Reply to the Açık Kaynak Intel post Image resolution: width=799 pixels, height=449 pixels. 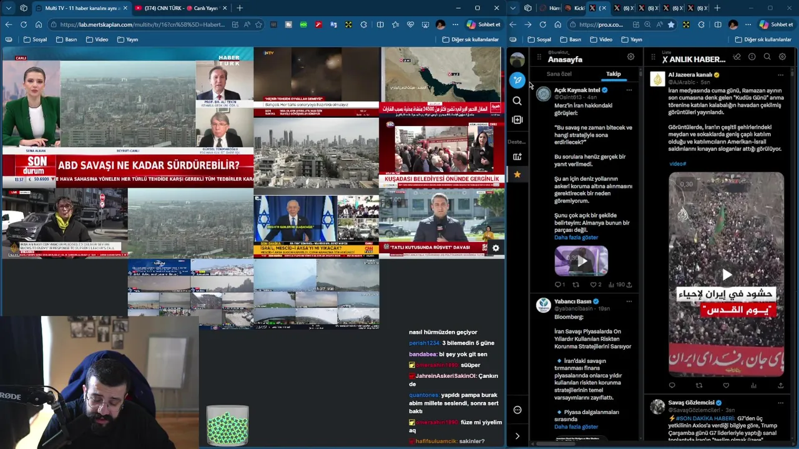[x=558, y=285]
